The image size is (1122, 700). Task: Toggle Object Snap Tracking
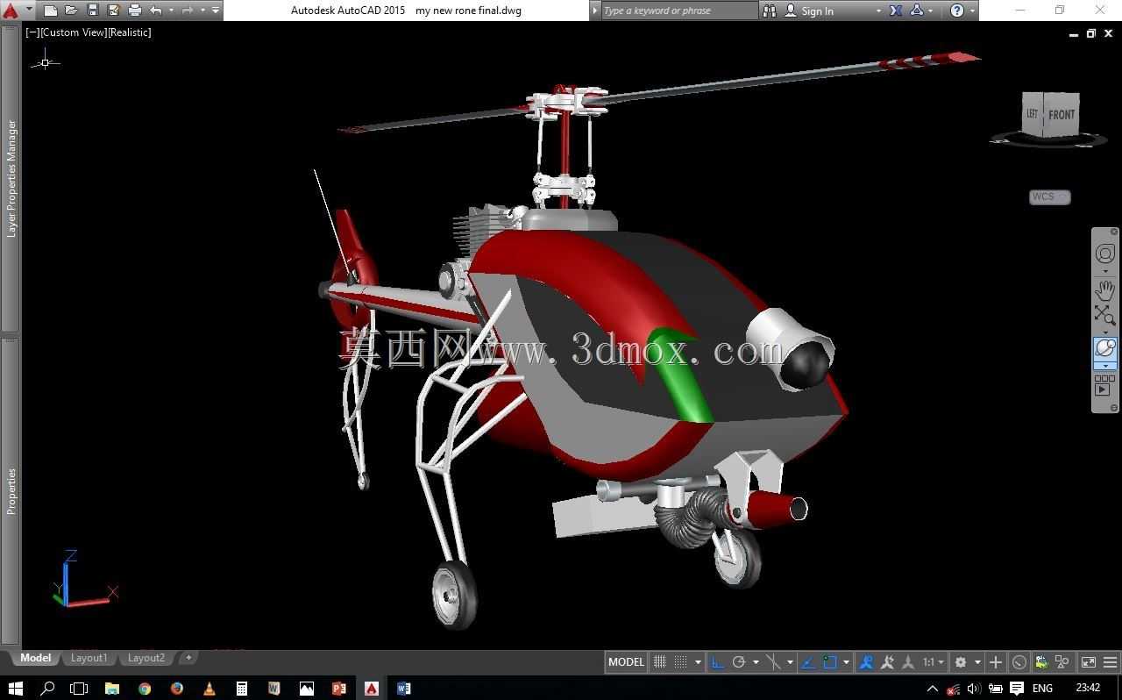[x=808, y=662]
